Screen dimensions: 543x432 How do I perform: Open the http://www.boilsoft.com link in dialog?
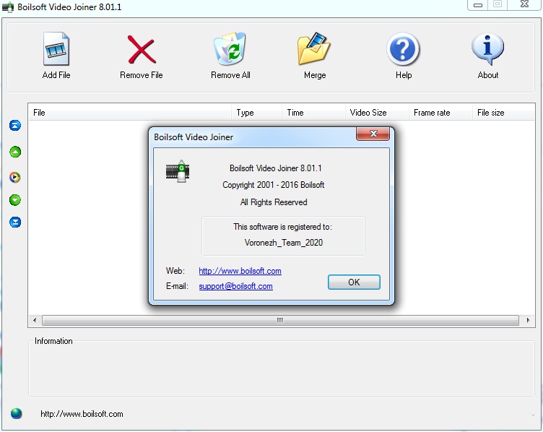coord(240,271)
